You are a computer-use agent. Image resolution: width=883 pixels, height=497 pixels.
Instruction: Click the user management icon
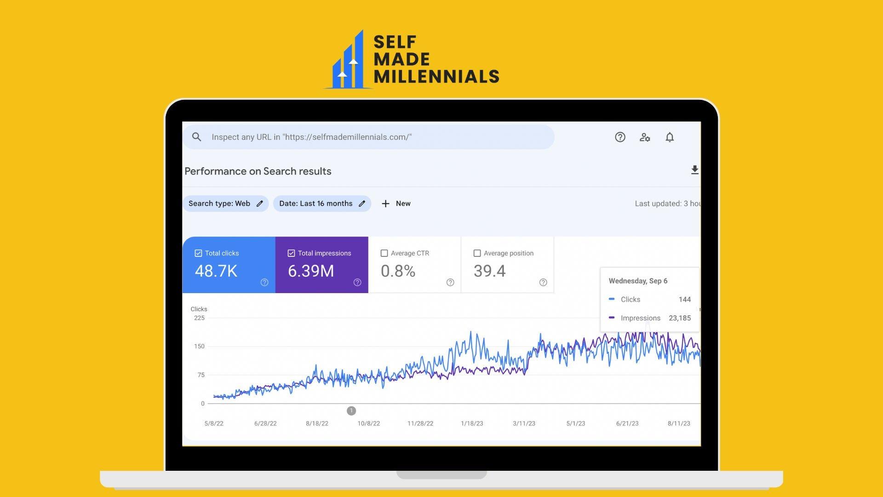(645, 137)
